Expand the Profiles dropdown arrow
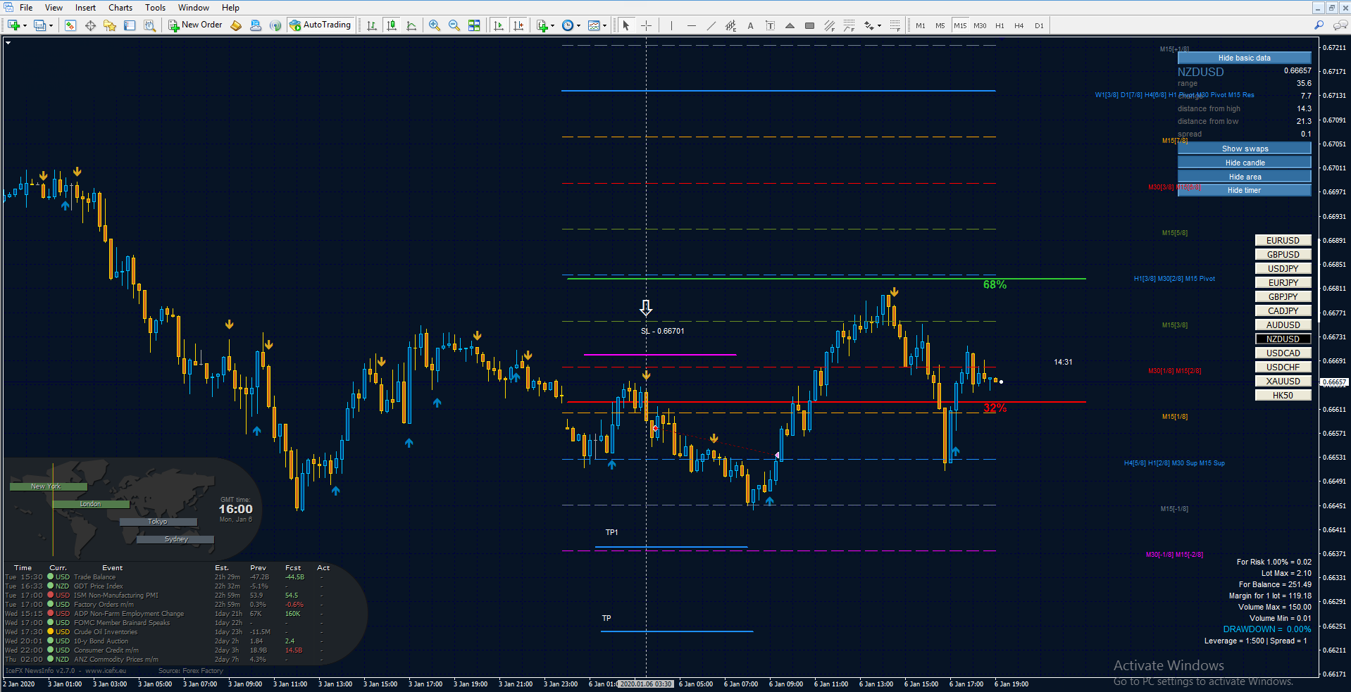The width and height of the screenshot is (1351, 692). (51, 26)
